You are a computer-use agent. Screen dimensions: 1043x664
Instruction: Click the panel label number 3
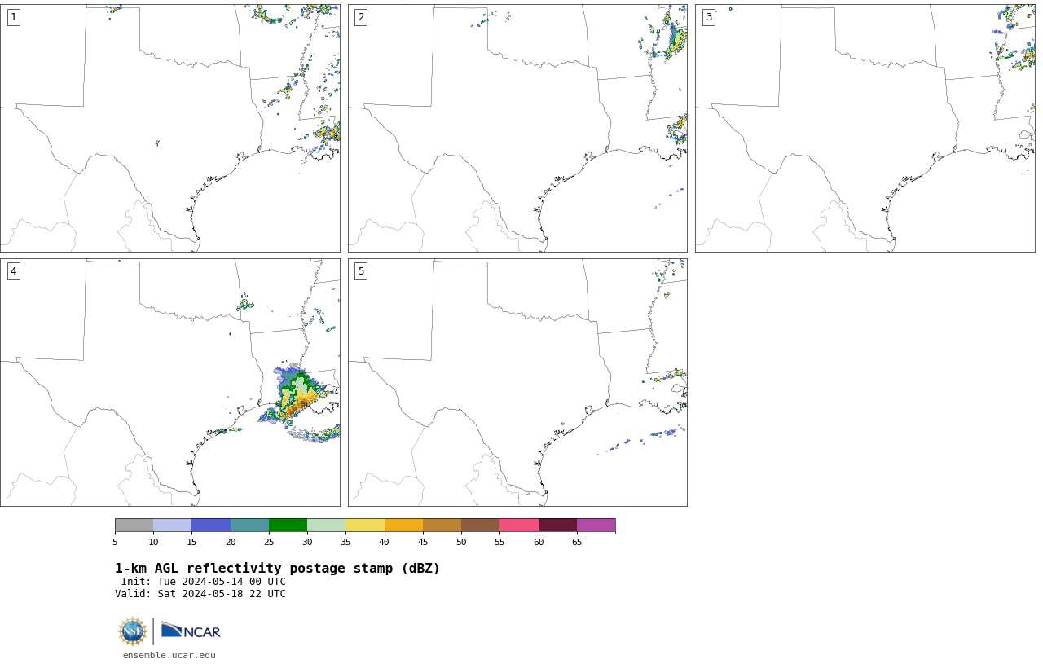click(x=709, y=17)
